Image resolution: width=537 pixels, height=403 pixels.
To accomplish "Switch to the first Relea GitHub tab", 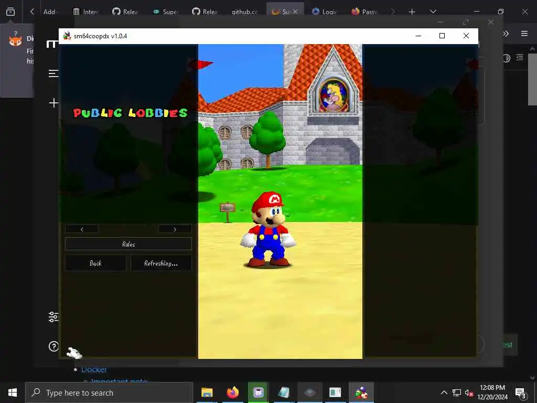I will tap(125, 12).
